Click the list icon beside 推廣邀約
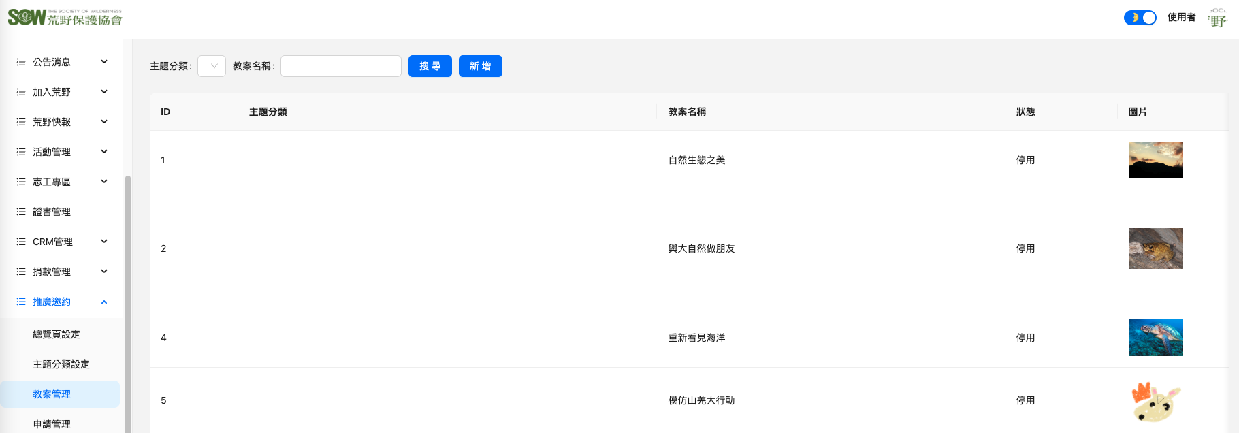Screen dimensions: 1239x433 pos(21,302)
